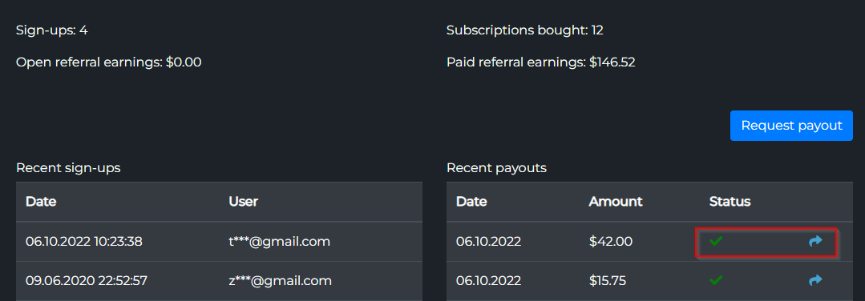This screenshot has height=301, width=865.
Task: Click the Paid referral earnings $146.52 text
Action: tap(540, 62)
